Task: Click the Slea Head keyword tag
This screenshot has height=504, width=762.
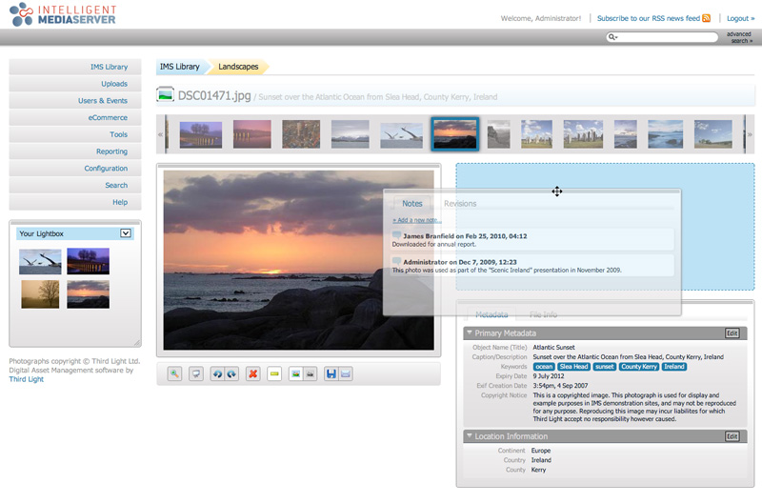Action: (x=573, y=367)
